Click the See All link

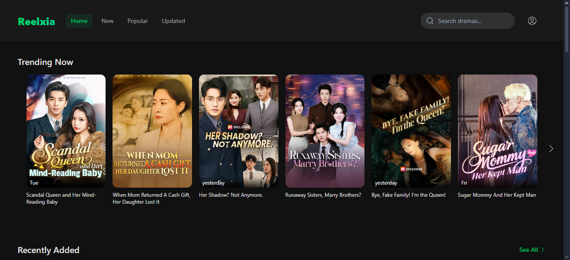coord(528,250)
